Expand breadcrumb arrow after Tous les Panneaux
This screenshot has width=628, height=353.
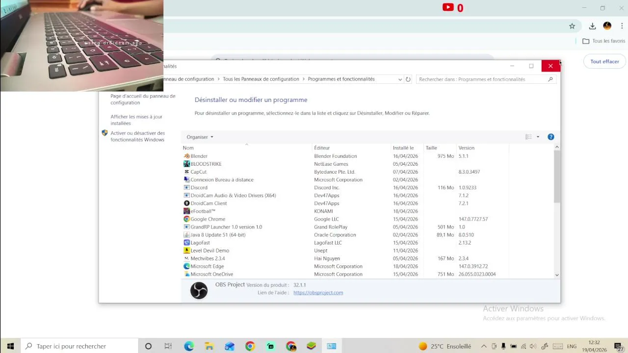[303, 79]
